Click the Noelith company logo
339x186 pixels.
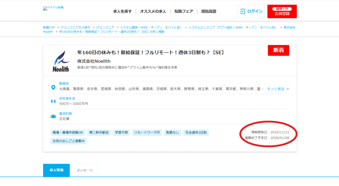click(x=61, y=61)
